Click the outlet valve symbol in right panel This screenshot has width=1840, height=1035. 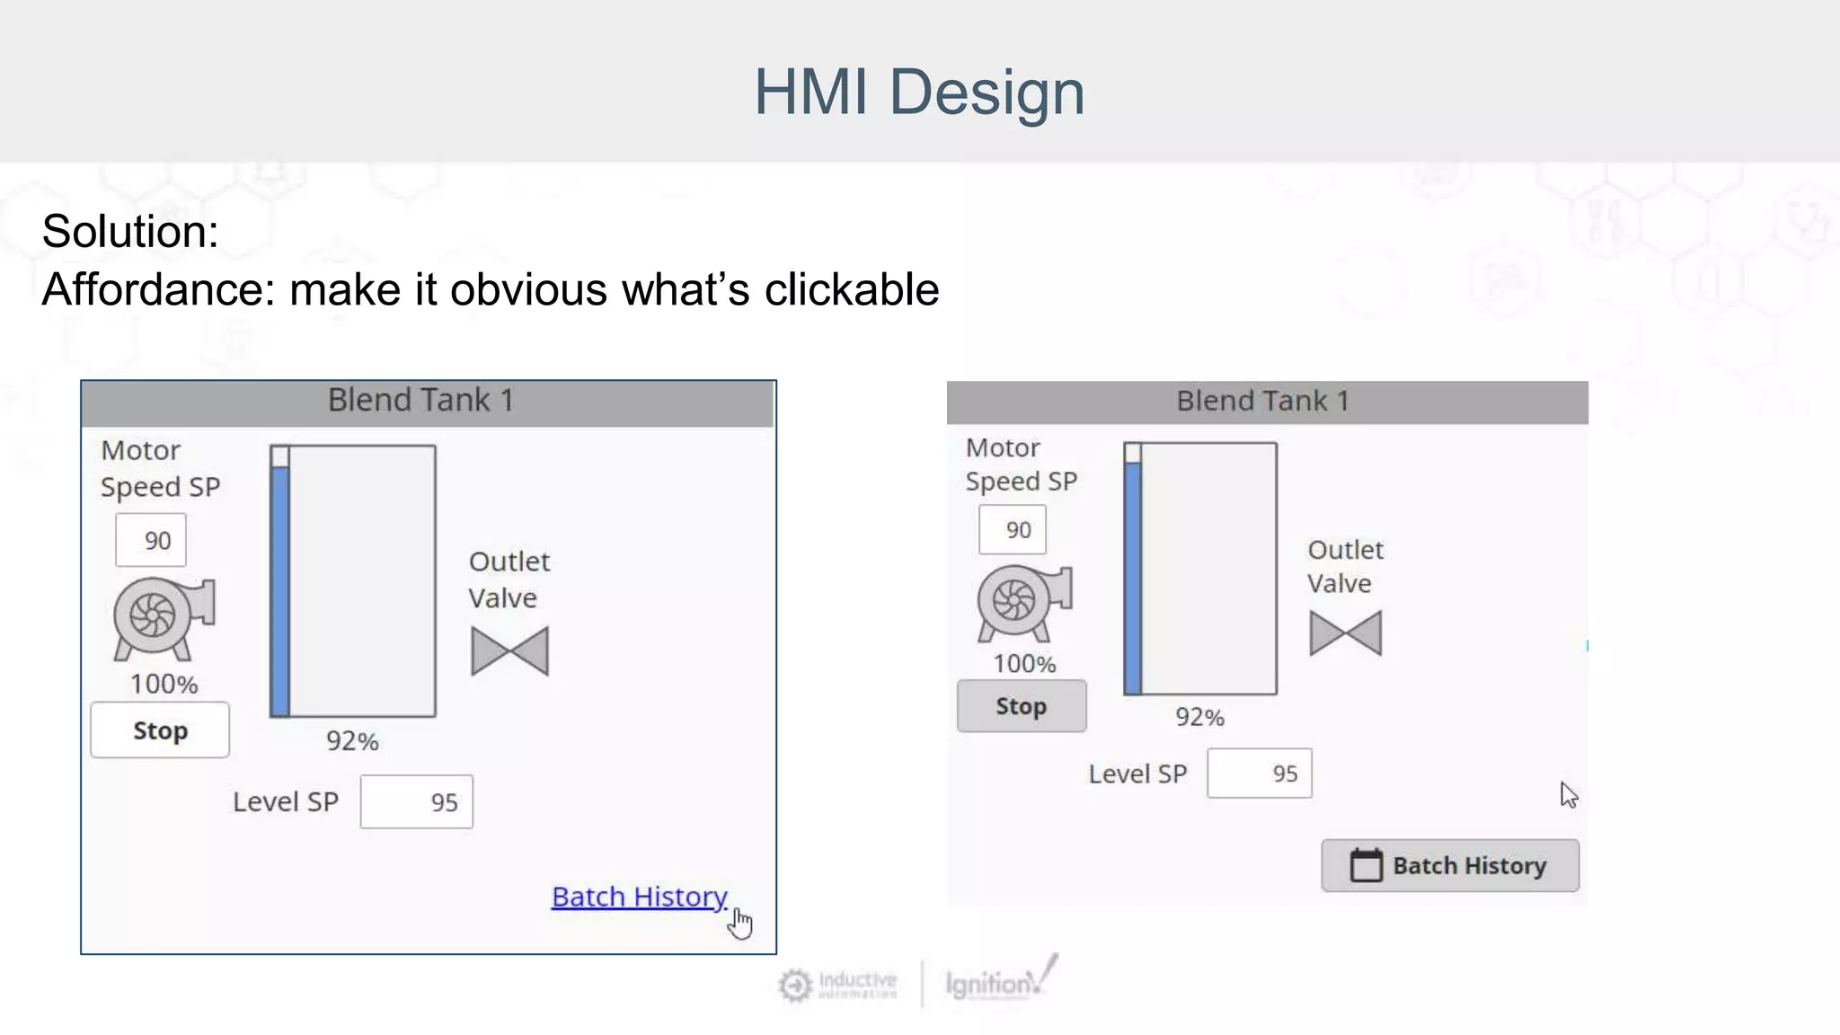(x=1345, y=632)
